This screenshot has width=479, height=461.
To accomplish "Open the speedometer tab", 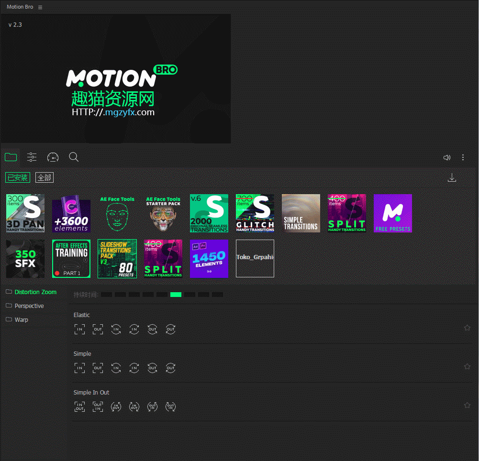I will 53,157.
